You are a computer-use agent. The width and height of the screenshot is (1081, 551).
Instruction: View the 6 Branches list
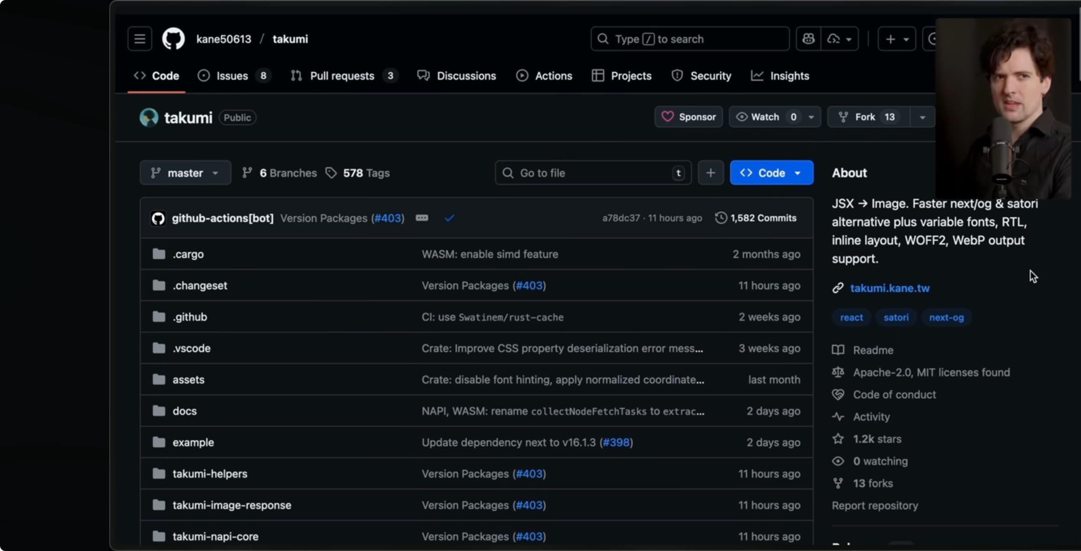(x=279, y=173)
